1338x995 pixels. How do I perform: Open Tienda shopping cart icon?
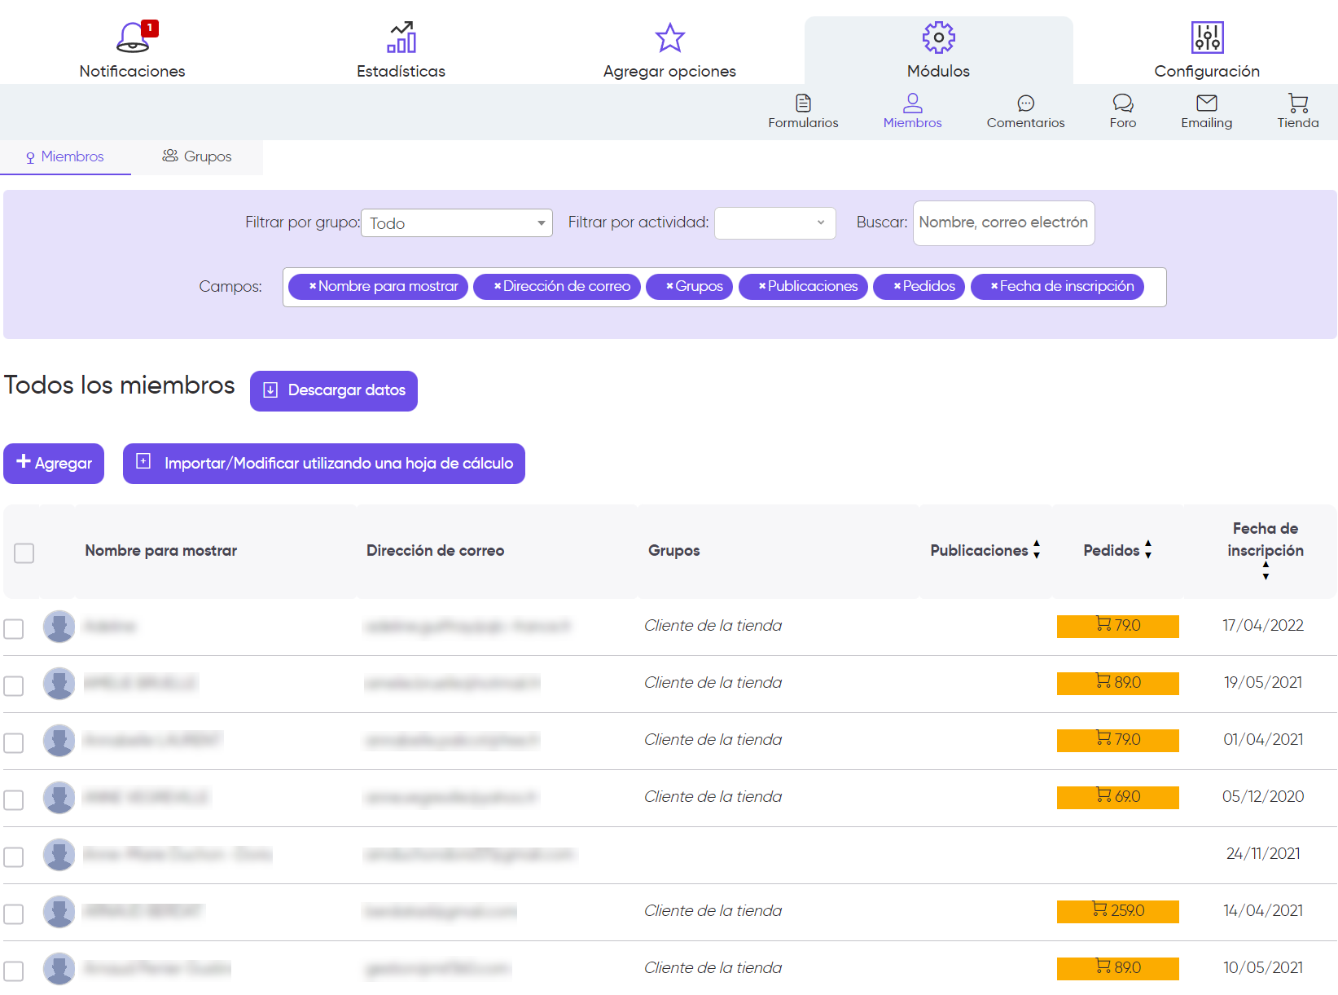[x=1297, y=103]
